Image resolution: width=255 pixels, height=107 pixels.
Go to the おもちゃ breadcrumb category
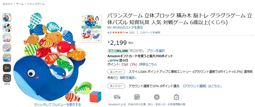[8, 4]
